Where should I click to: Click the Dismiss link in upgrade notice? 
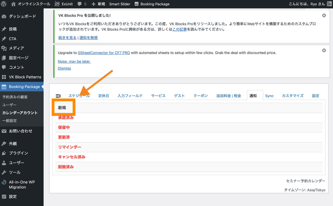pyautogui.click(x=64, y=68)
